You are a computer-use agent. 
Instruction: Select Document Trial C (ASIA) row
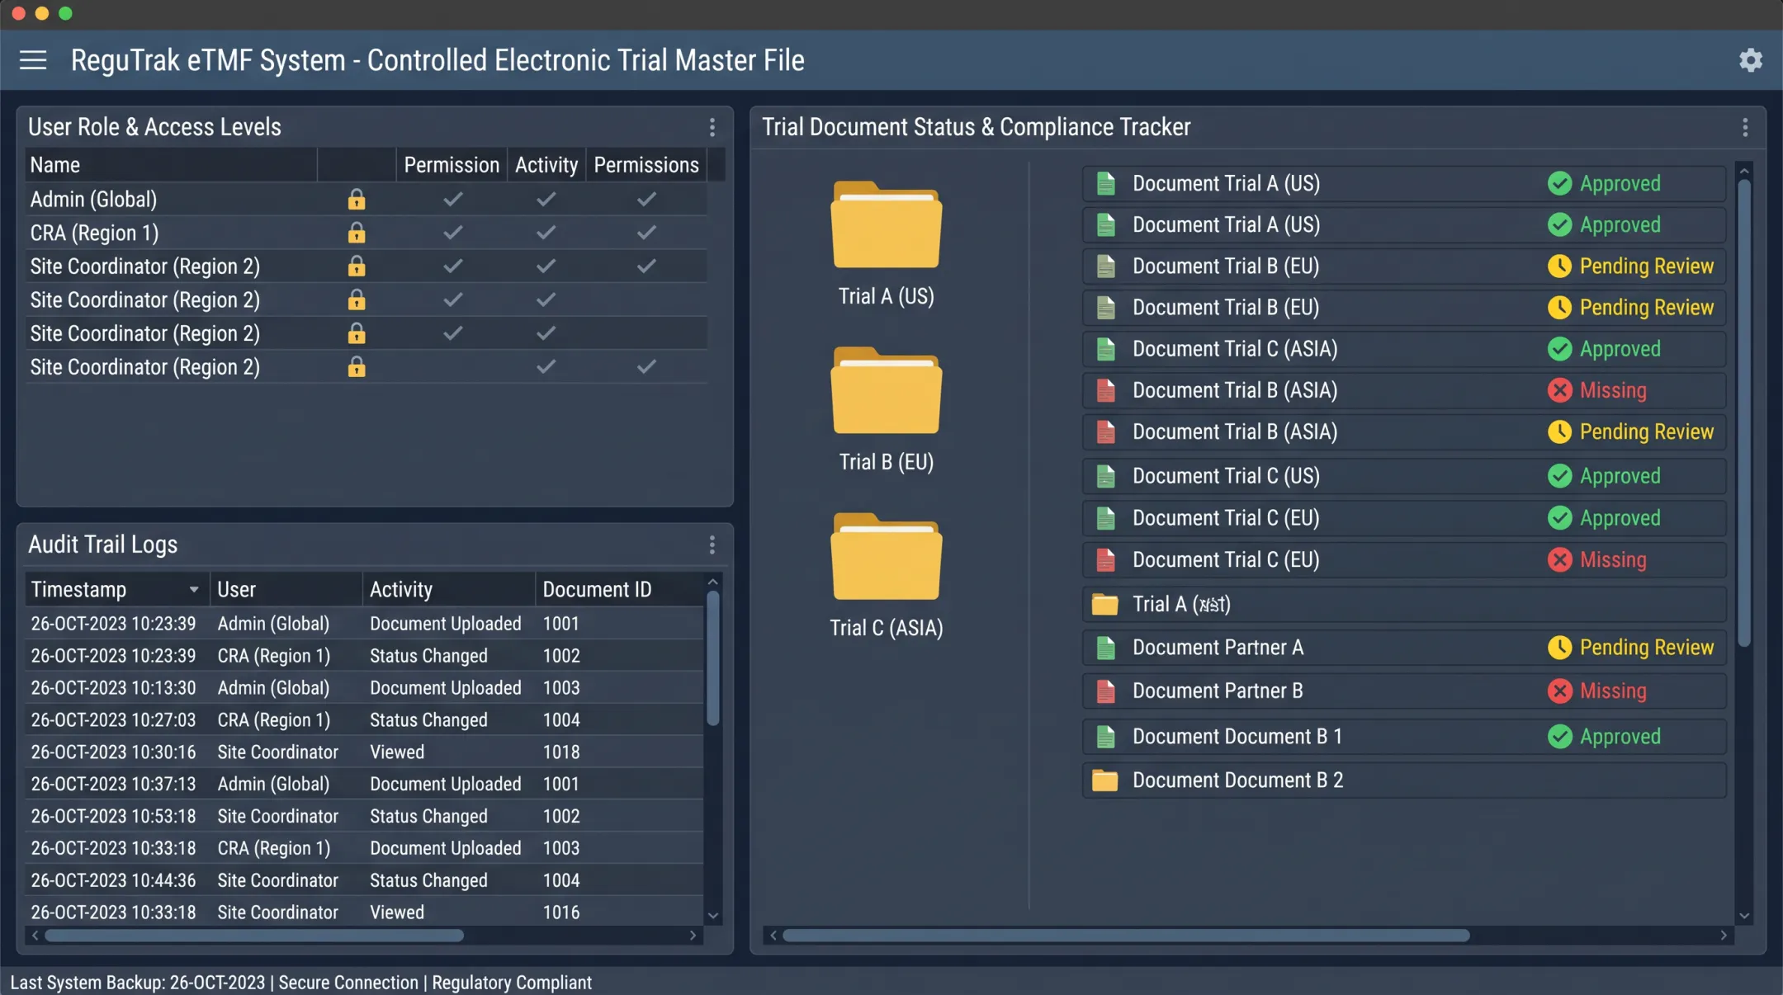click(1404, 349)
